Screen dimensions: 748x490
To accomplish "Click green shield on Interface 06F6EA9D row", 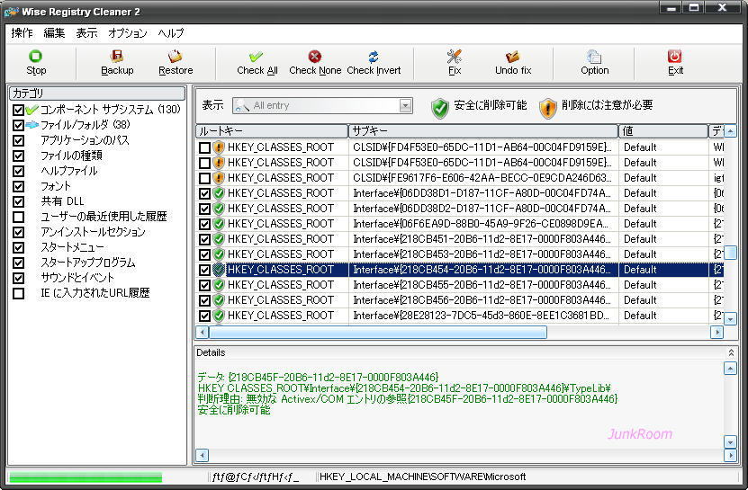I will pyautogui.click(x=219, y=224).
